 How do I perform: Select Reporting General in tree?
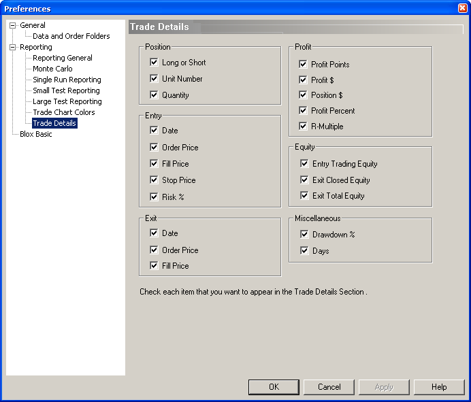(63, 58)
